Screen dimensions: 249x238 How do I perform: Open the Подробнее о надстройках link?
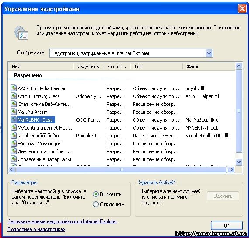[36, 229]
